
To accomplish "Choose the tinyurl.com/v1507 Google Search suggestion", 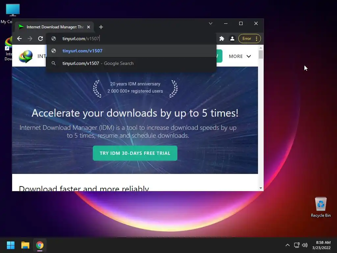I will pyautogui.click(x=131, y=63).
